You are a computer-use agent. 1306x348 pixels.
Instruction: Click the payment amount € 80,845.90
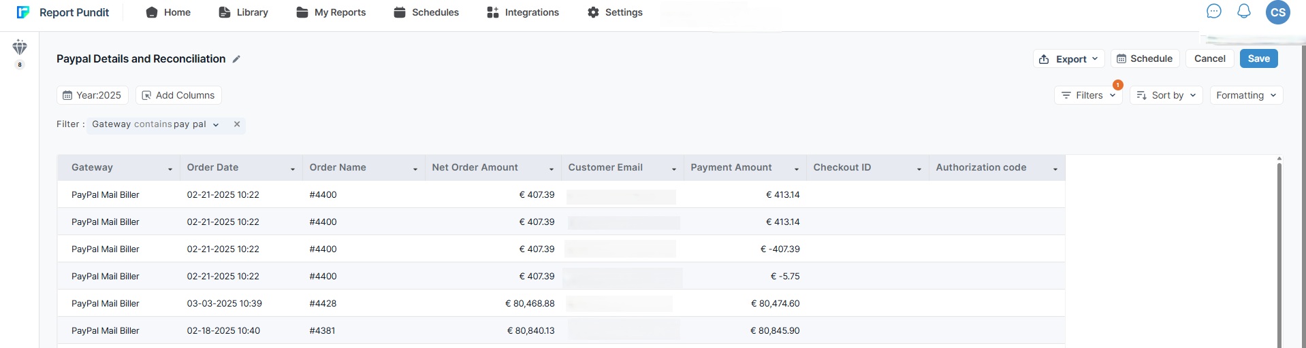(x=775, y=330)
